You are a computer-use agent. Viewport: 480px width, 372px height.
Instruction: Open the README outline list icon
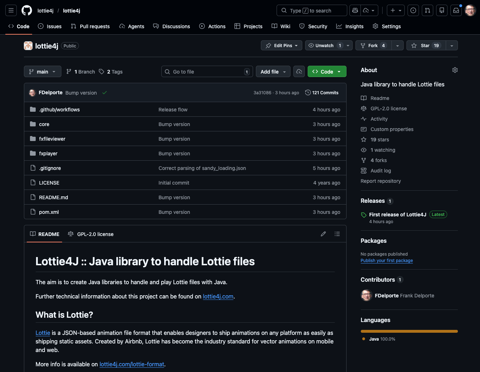337,234
